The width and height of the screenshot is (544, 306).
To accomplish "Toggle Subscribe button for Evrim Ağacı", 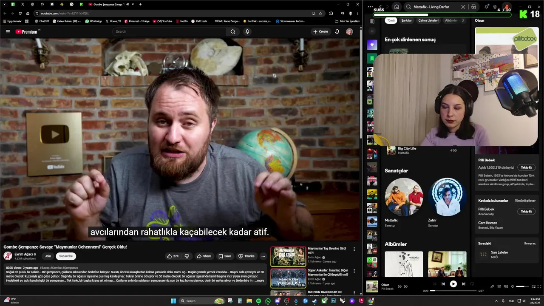I will click(x=66, y=256).
